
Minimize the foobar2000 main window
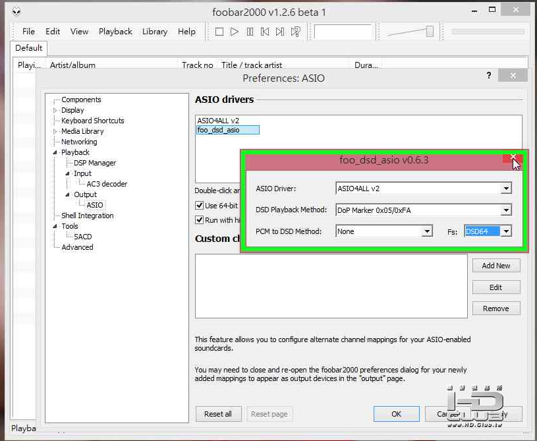click(x=474, y=11)
